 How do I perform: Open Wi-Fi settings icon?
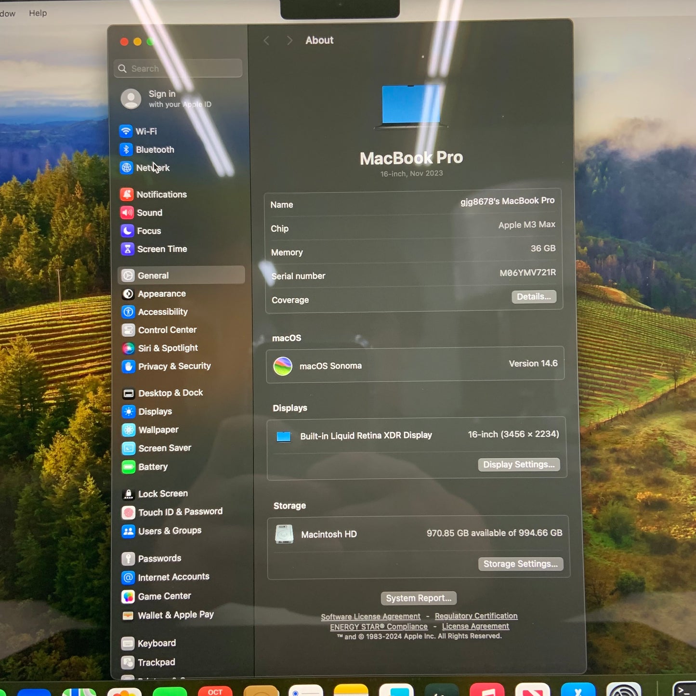[x=126, y=131]
